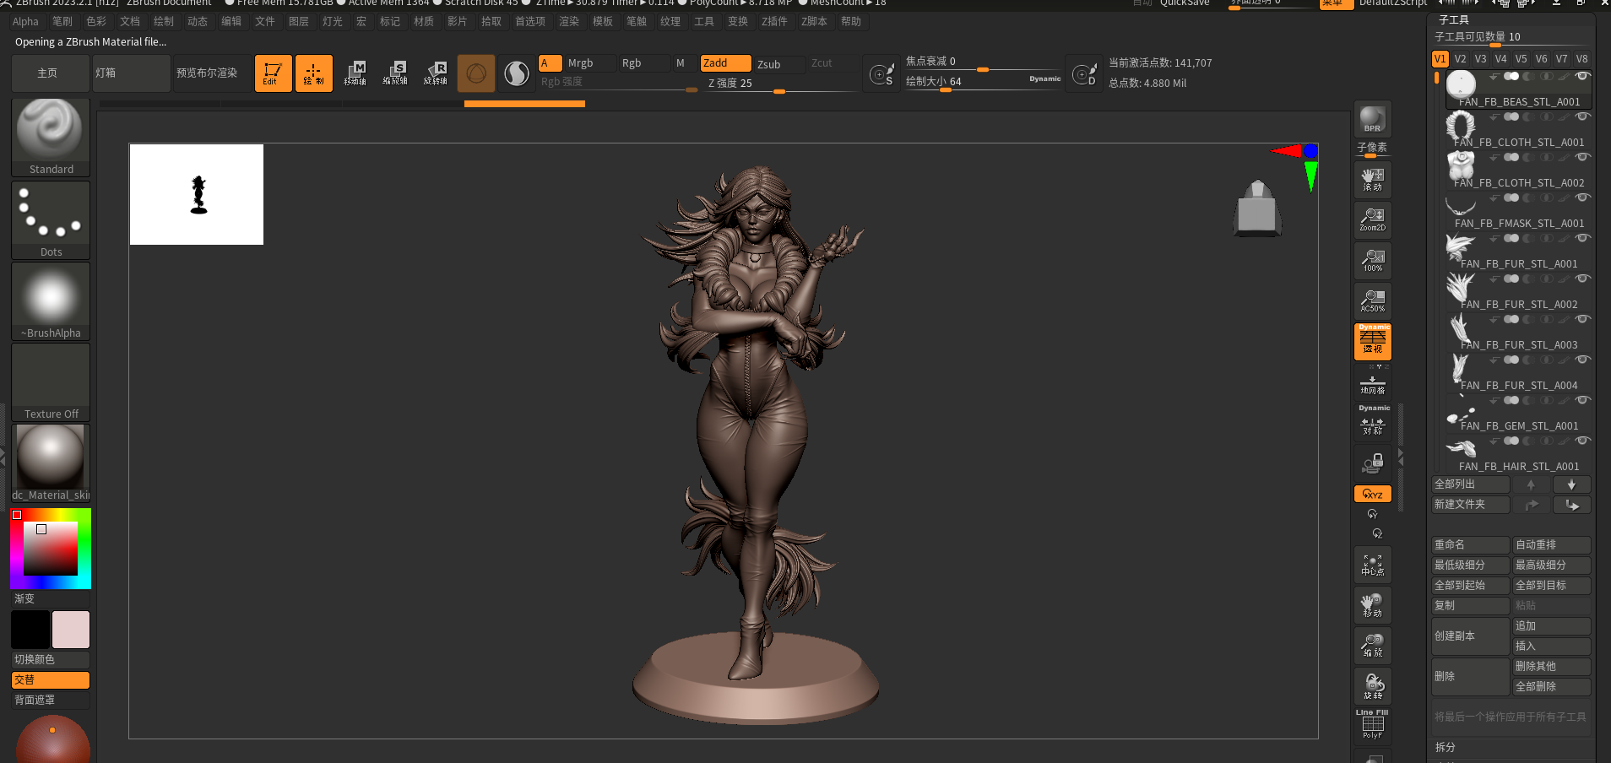Open the Z插件 (ZPlugin) menu
This screenshot has height=763, width=1611.
[x=773, y=21]
